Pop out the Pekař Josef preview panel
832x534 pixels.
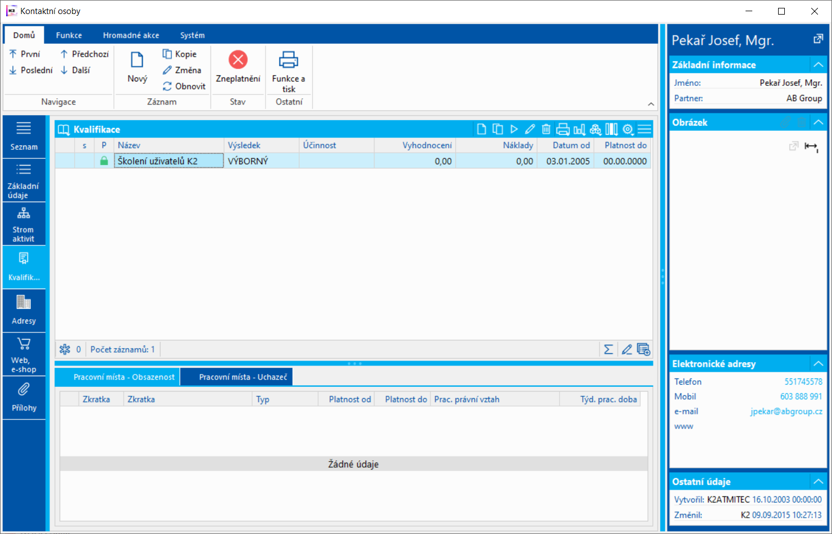pos(818,39)
